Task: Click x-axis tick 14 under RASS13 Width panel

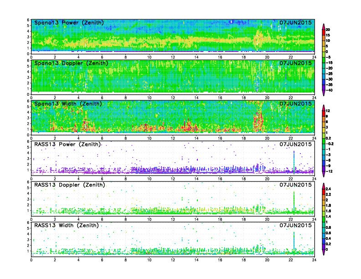Action: click(x=196, y=260)
